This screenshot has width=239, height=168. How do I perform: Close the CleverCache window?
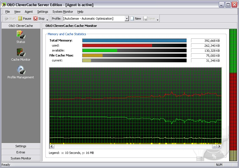[235, 5]
